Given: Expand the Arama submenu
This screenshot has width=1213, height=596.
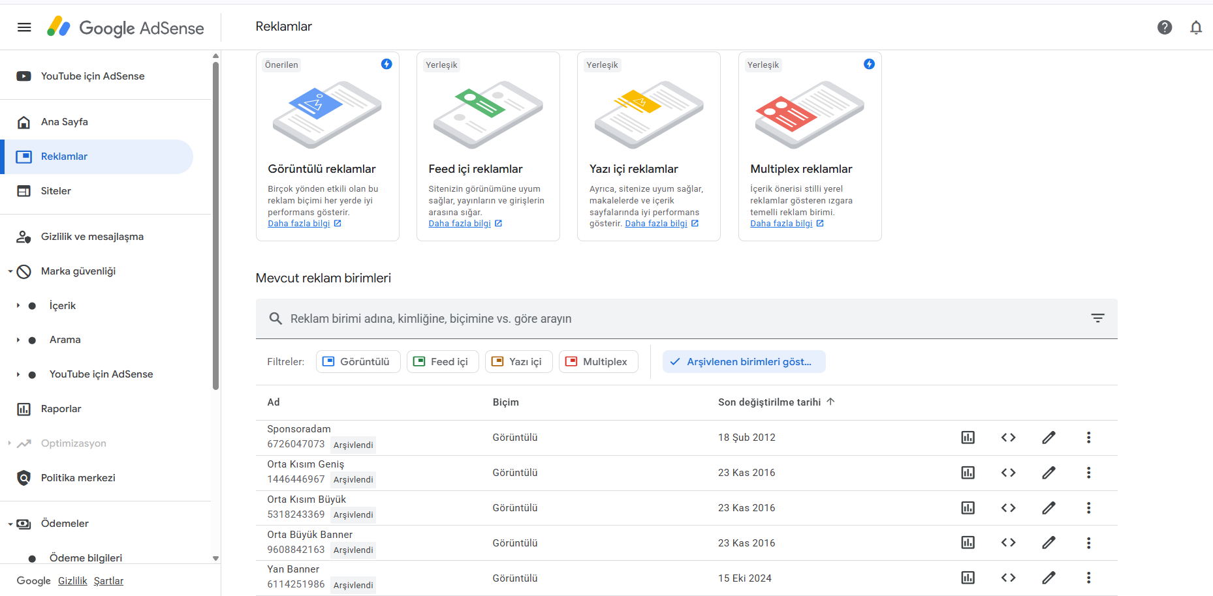Looking at the screenshot, I should tap(18, 340).
